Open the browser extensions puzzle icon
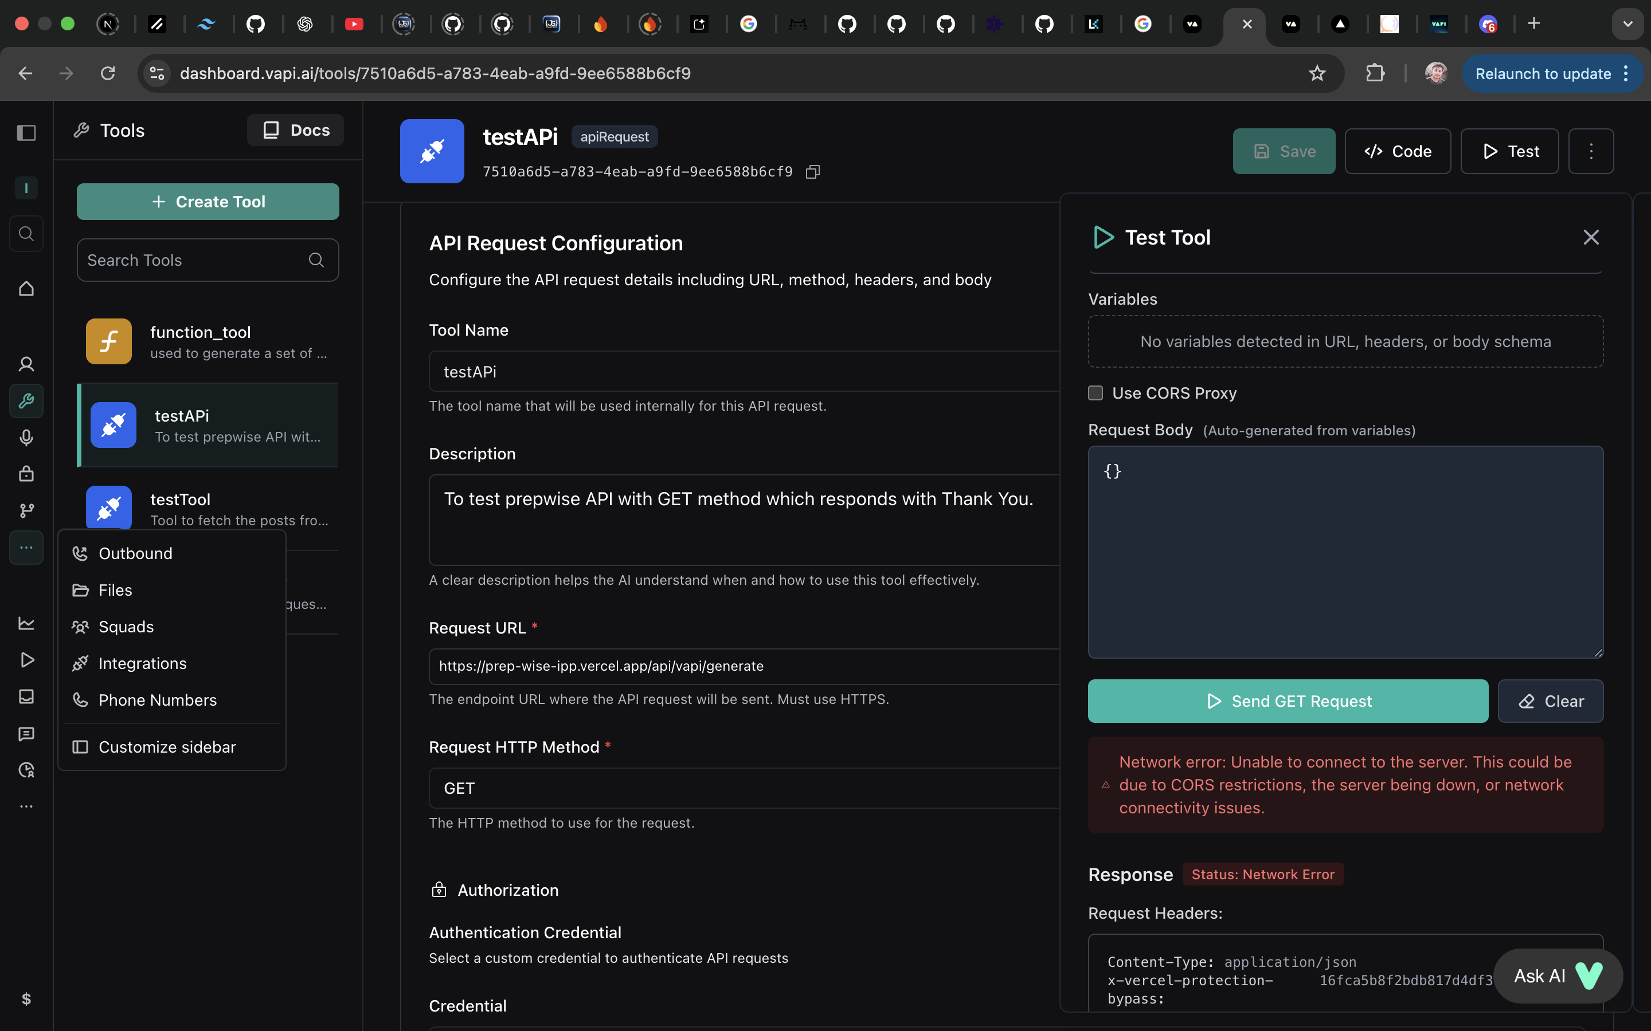1651x1031 pixels. [1375, 74]
